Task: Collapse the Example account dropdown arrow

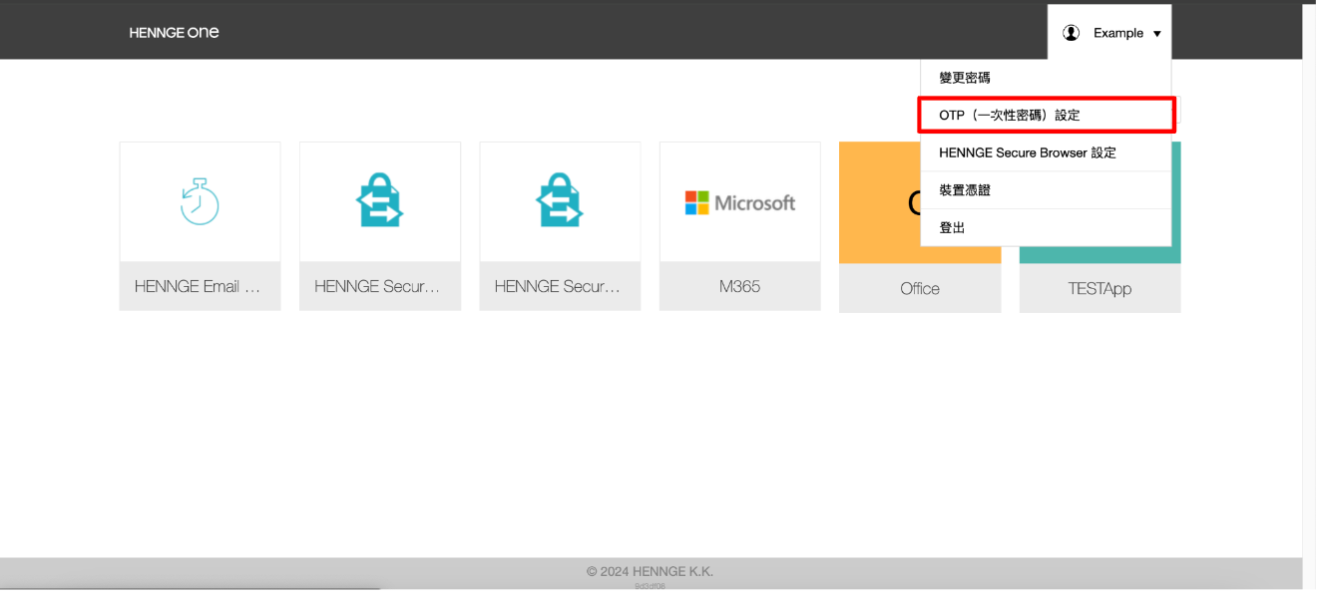Action: [1157, 34]
